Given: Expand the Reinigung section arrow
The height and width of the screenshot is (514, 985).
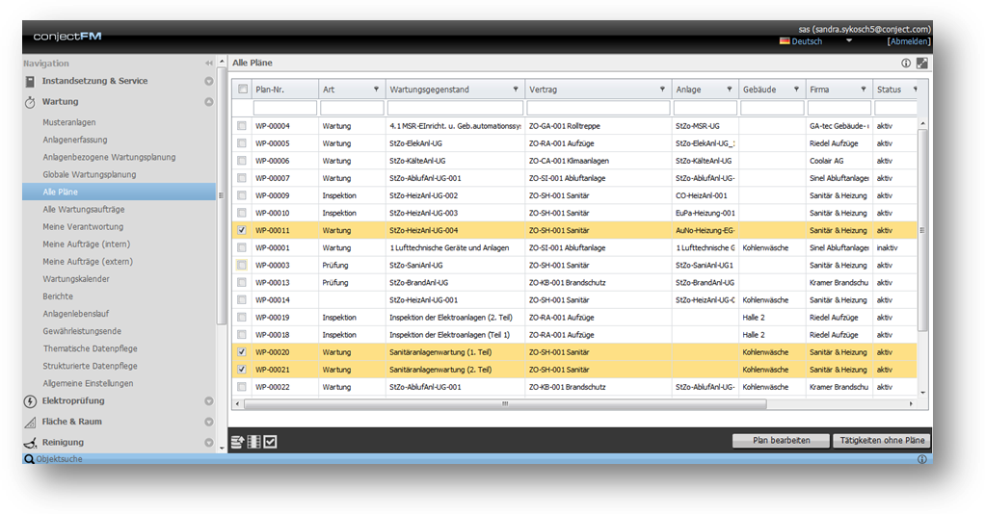Looking at the screenshot, I should [x=208, y=443].
